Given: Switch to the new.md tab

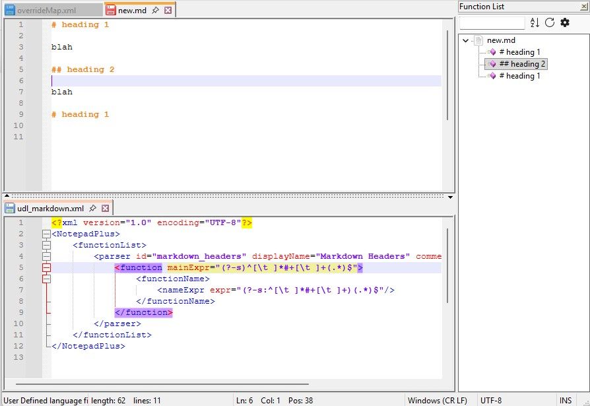Looking at the screenshot, I should click(132, 11).
